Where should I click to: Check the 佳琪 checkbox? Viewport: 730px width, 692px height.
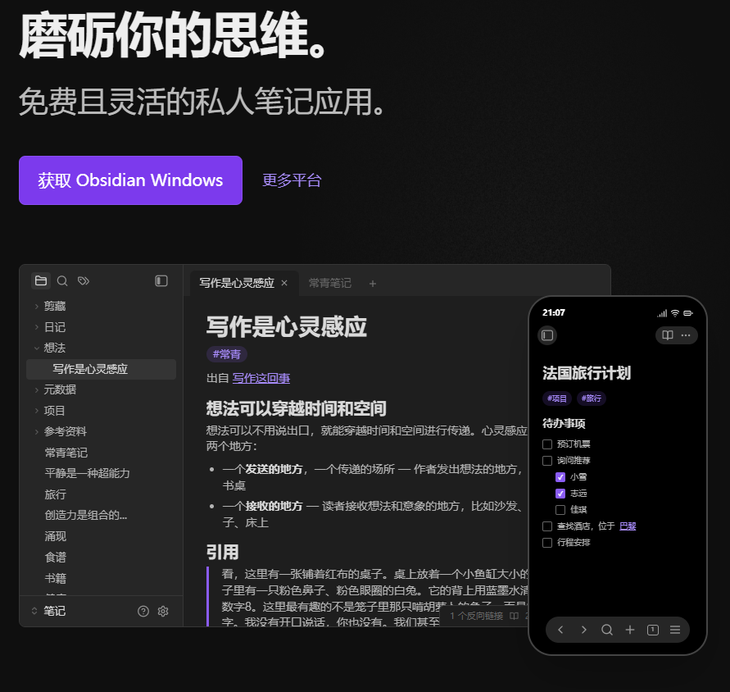pyautogui.click(x=560, y=509)
